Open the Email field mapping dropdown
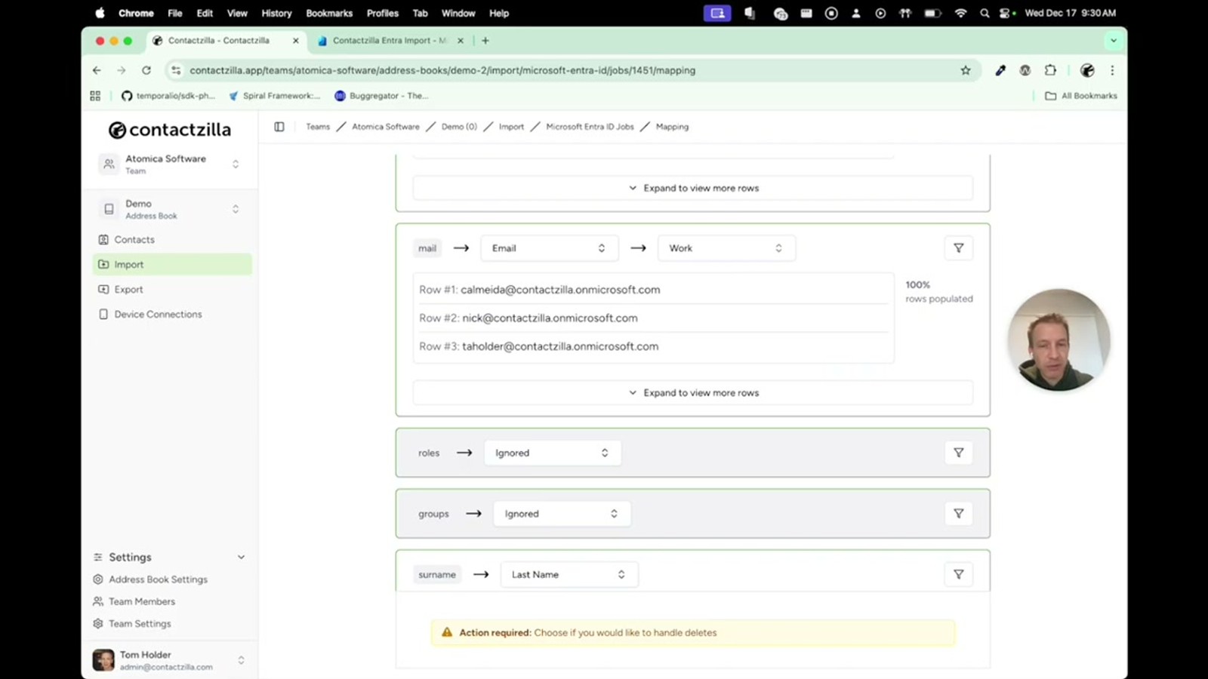1208x679 pixels. pos(549,248)
